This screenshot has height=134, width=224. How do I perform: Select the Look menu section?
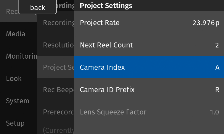coord(14,79)
